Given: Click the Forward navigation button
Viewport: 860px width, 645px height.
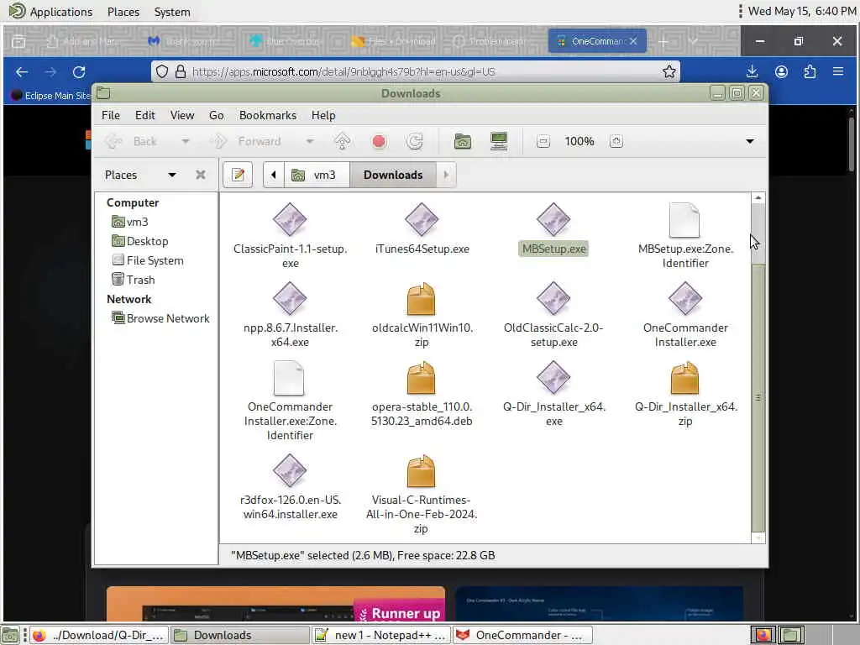Looking at the screenshot, I should pos(247,141).
